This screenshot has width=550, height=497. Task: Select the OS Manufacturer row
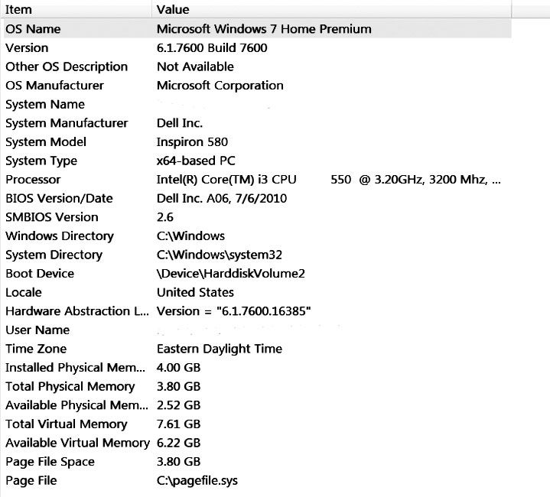[54, 86]
